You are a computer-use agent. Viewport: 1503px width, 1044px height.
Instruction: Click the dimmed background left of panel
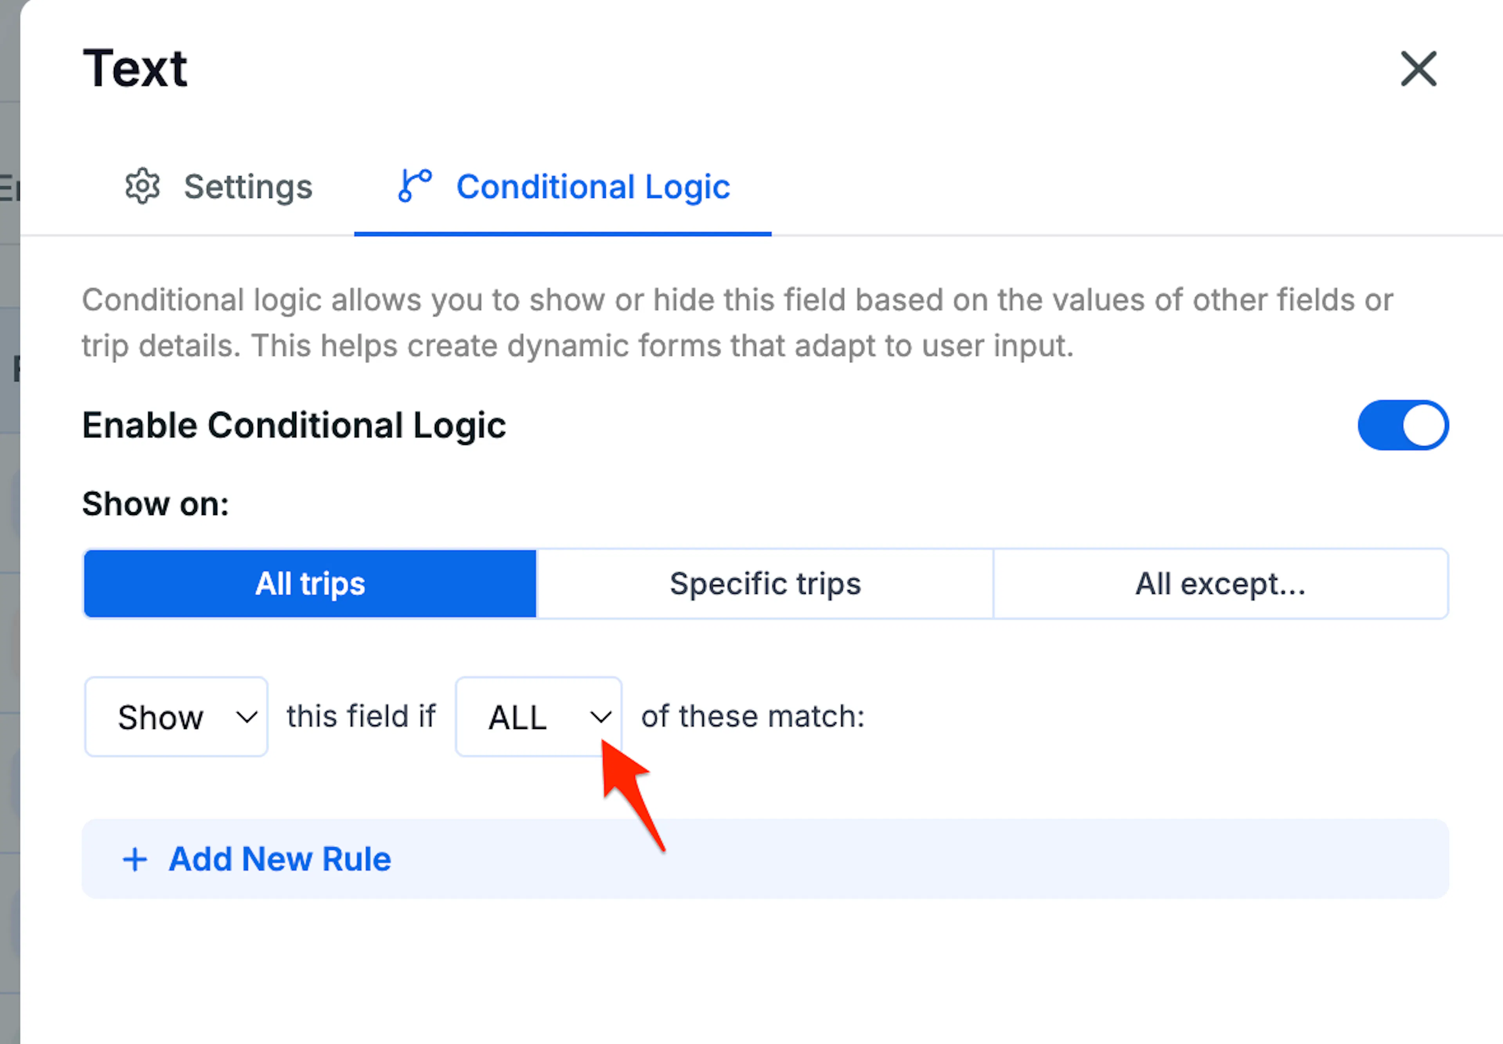tap(9, 523)
